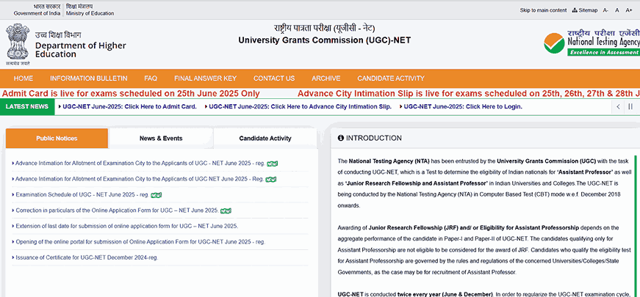Image resolution: width=640 pixels, height=297 pixels.
Task: Select the Public Notices tab
Action: [57, 138]
